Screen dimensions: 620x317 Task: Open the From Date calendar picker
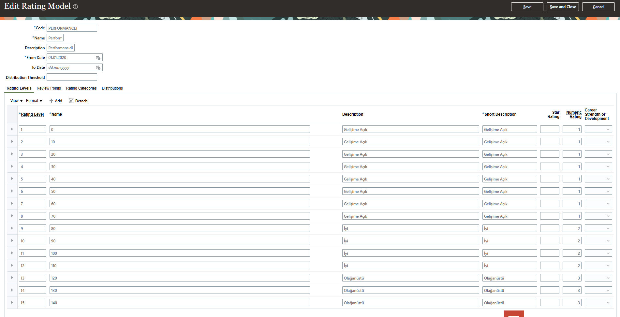tap(98, 58)
